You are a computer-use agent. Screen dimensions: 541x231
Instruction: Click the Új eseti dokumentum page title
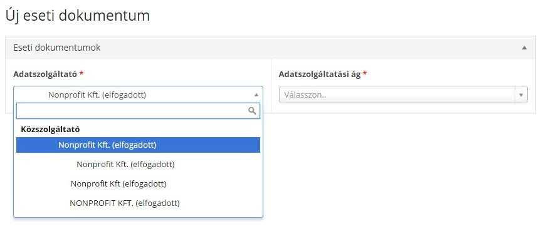78,16
